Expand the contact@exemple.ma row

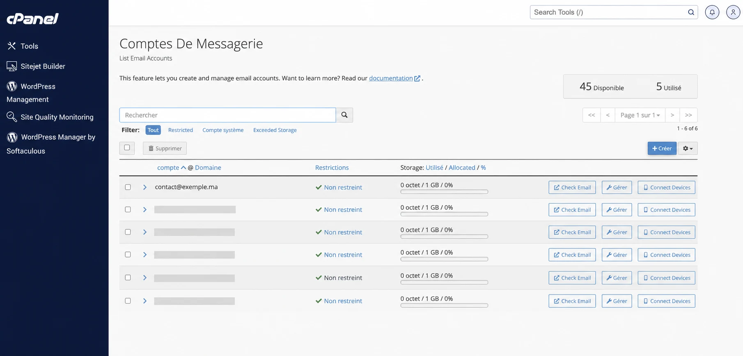(x=145, y=187)
